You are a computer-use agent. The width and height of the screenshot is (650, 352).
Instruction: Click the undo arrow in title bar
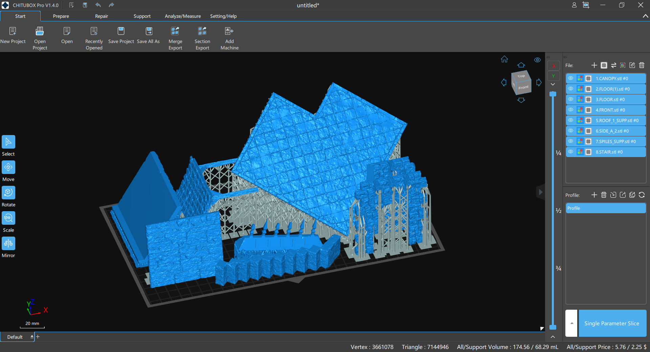coord(98,5)
